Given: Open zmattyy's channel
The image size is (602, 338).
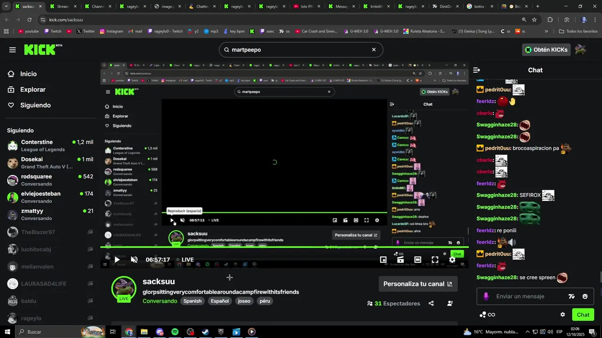Looking at the screenshot, I should coord(50,215).
